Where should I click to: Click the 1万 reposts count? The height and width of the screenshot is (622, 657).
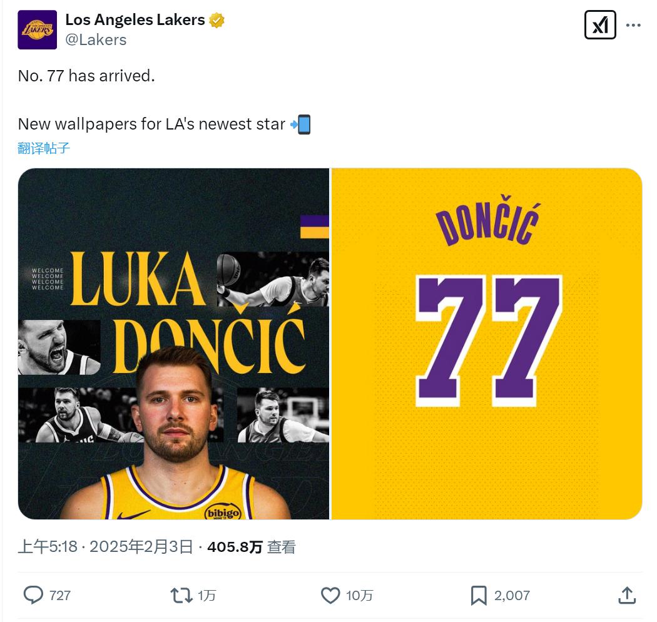206,595
